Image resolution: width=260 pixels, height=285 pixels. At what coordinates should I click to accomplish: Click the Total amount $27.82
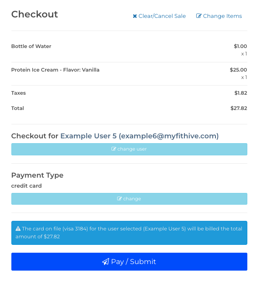point(239,108)
